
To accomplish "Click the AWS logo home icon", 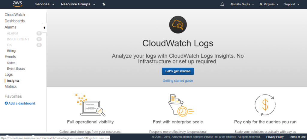I will pyautogui.click(x=18, y=4).
